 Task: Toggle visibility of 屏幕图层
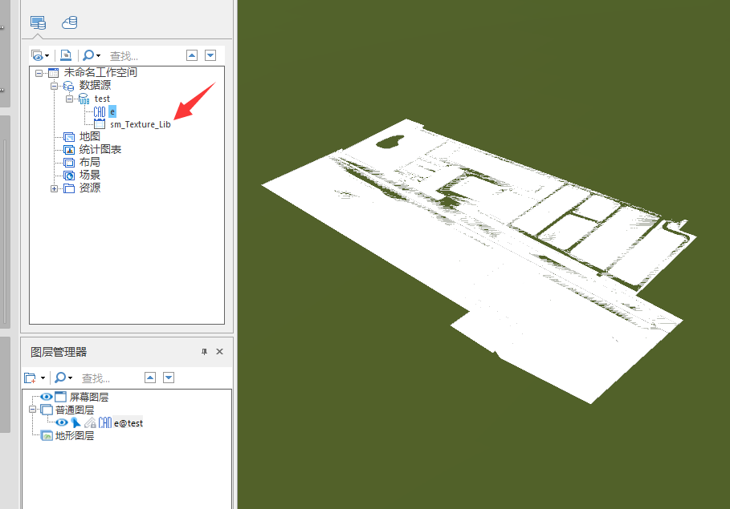coord(46,397)
